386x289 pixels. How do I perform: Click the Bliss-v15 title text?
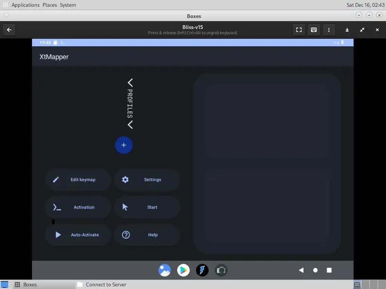(193, 27)
